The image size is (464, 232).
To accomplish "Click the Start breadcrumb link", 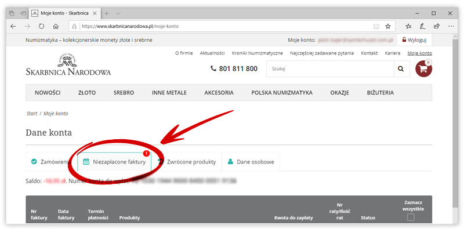I will click(x=32, y=113).
